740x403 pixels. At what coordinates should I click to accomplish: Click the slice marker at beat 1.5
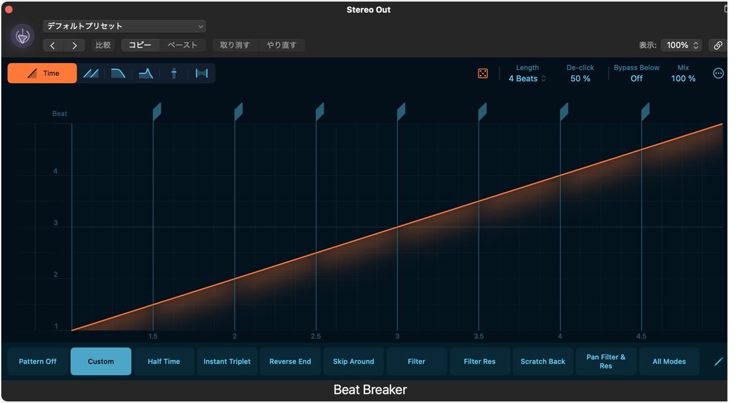[157, 112]
